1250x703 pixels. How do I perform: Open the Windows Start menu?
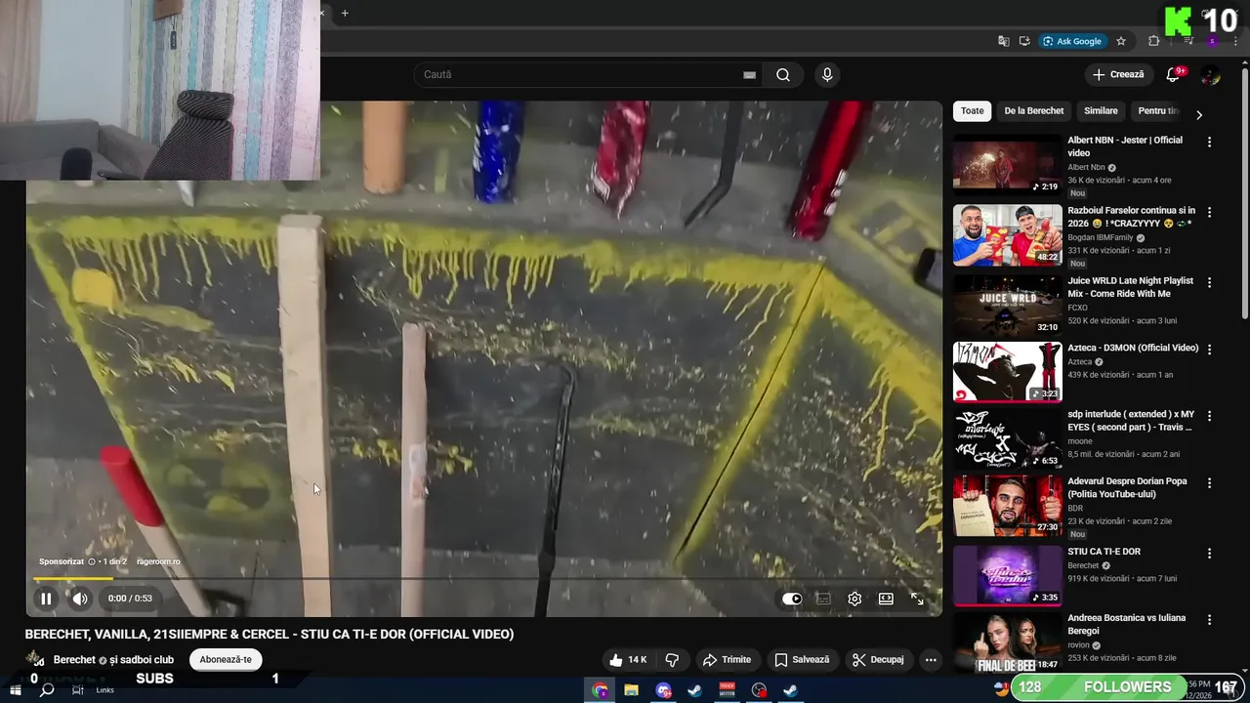coord(16,690)
